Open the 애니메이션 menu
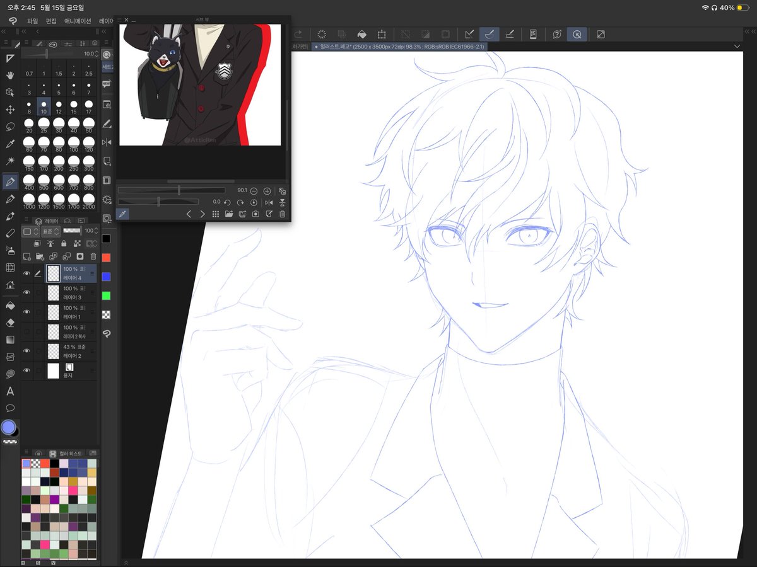Screen dimensions: 757x567 [78, 21]
